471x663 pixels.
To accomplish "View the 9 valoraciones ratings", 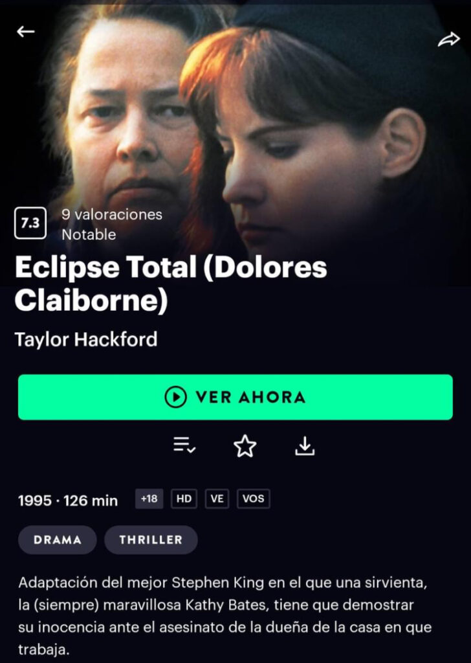I will [x=112, y=214].
